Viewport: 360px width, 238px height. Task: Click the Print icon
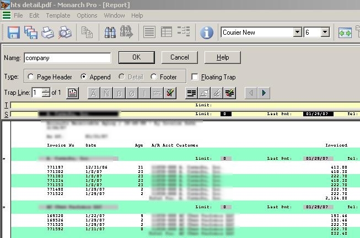pyautogui.click(x=48, y=33)
